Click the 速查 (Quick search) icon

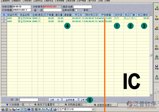[156, 17]
